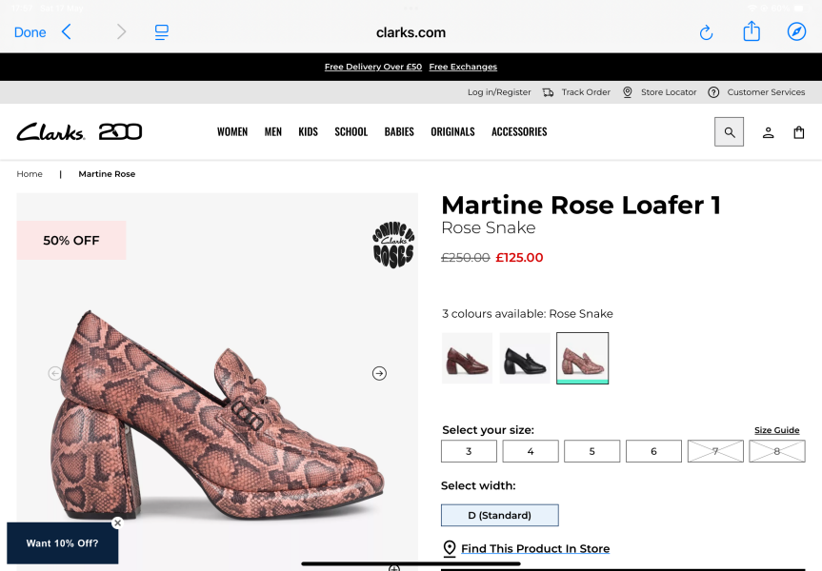This screenshot has width=822, height=571.
Task: Open the WOMEN menu item
Action: click(x=232, y=131)
